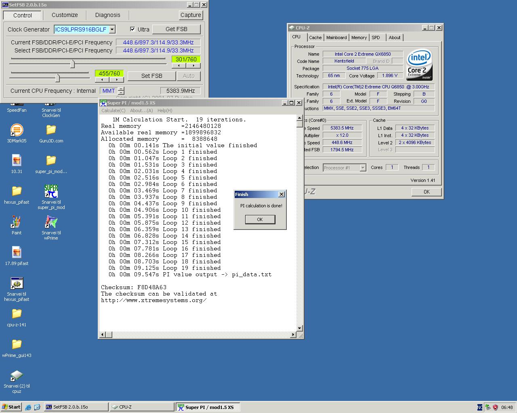Open the Cache tab in CPU-Z
The height and width of the screenshot is (413, 517).
[x=315, y=38]
